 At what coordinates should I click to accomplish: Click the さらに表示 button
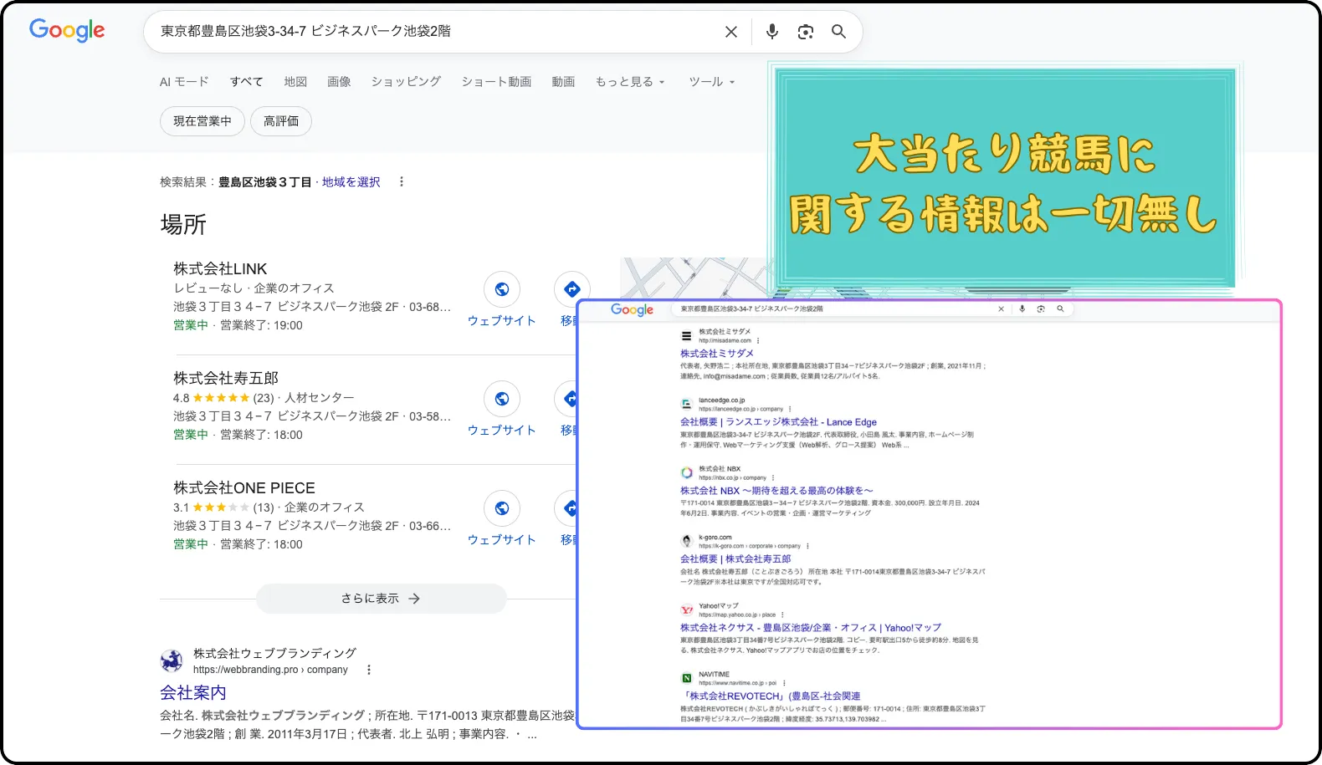pos(381,599)
